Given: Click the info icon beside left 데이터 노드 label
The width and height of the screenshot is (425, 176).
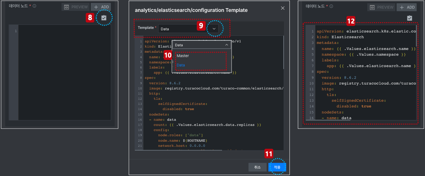Looking at the screenshot, I should [x=35, y=6].
